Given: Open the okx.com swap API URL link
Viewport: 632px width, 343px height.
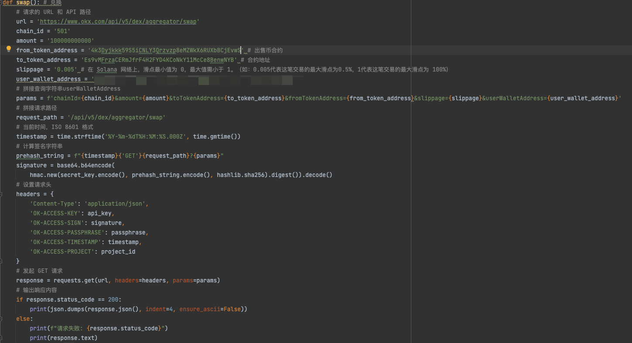Looking at the screenshot, I should [118, 21].
